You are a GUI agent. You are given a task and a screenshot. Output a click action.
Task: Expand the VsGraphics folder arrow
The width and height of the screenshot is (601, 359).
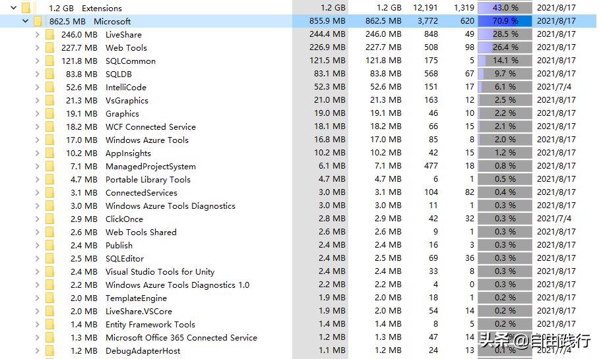coord(37,100)
